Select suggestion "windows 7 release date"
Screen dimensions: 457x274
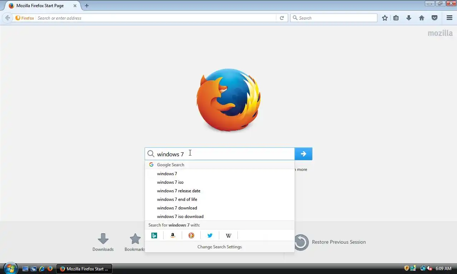[x=220, y=191]
